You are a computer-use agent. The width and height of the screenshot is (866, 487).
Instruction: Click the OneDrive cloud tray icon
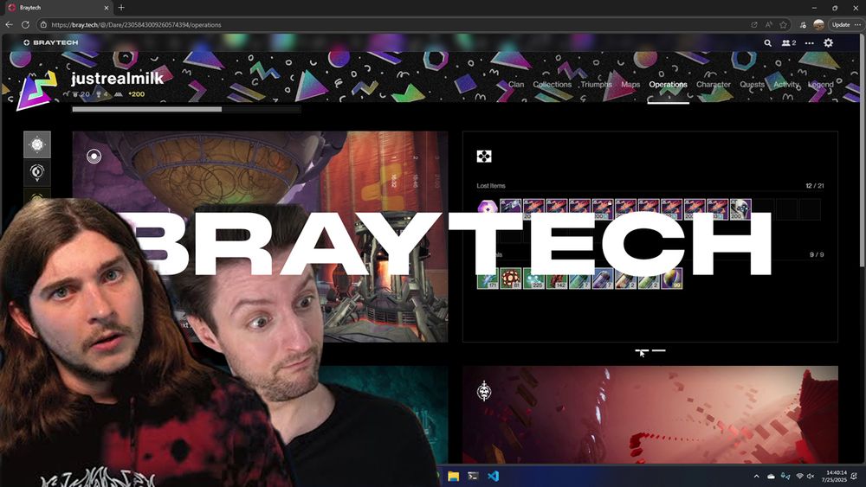pos(771,476)
